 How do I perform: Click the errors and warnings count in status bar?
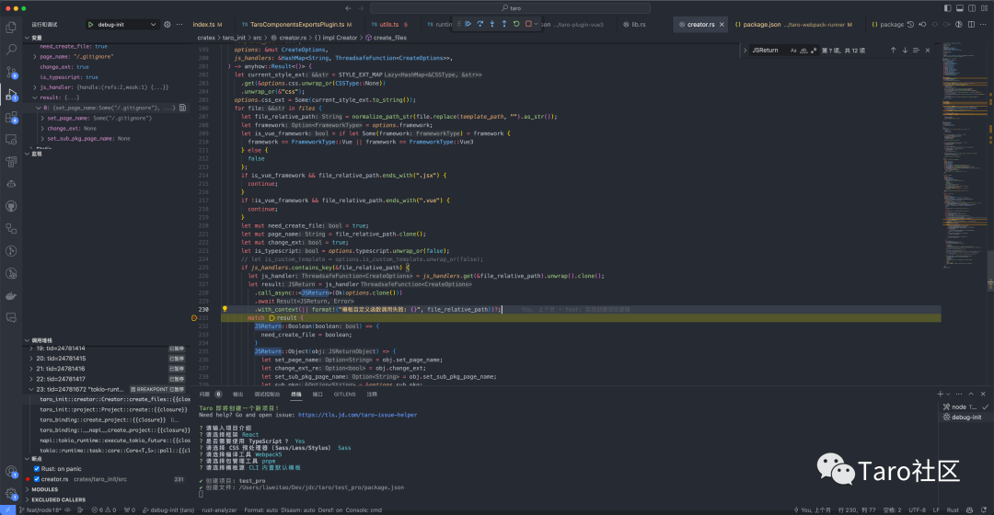pyautogui.click(x=104, y=509)
